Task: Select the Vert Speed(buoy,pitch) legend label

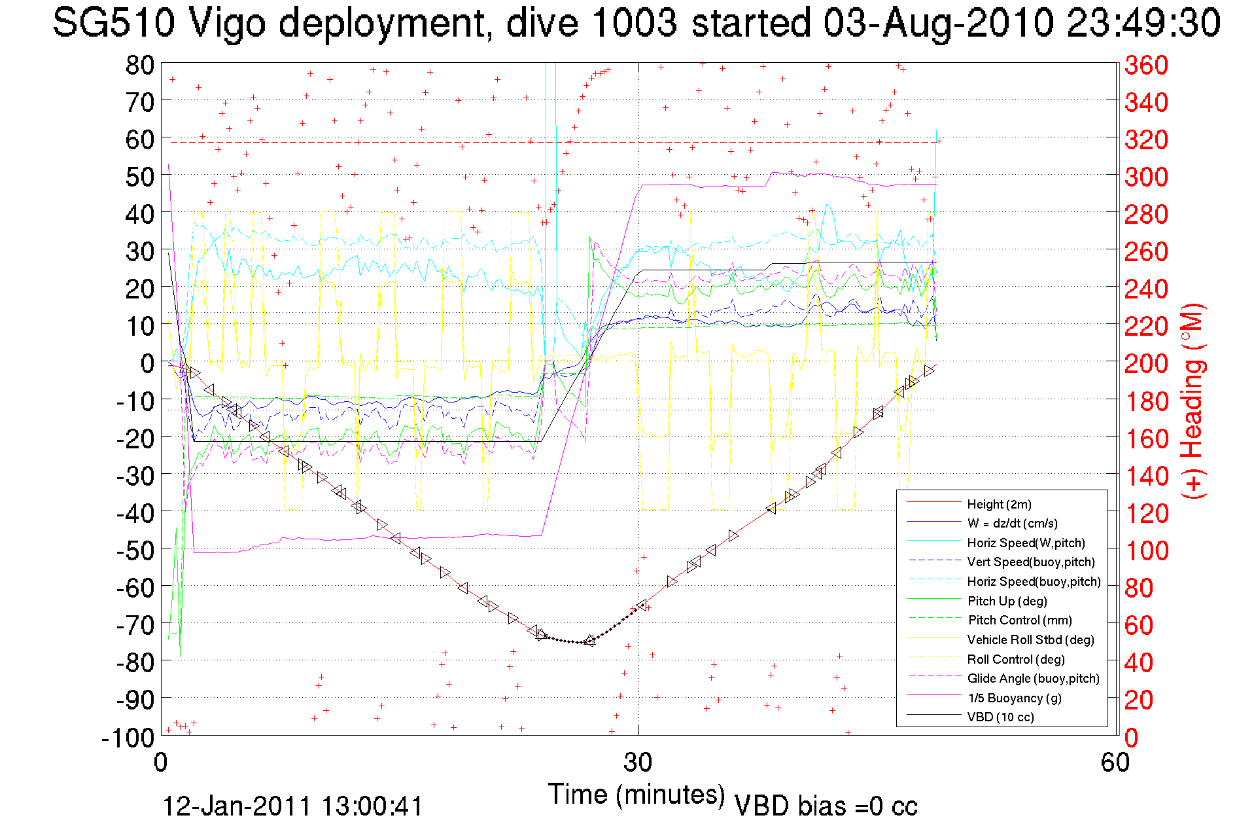Action: coord(1030,562)
